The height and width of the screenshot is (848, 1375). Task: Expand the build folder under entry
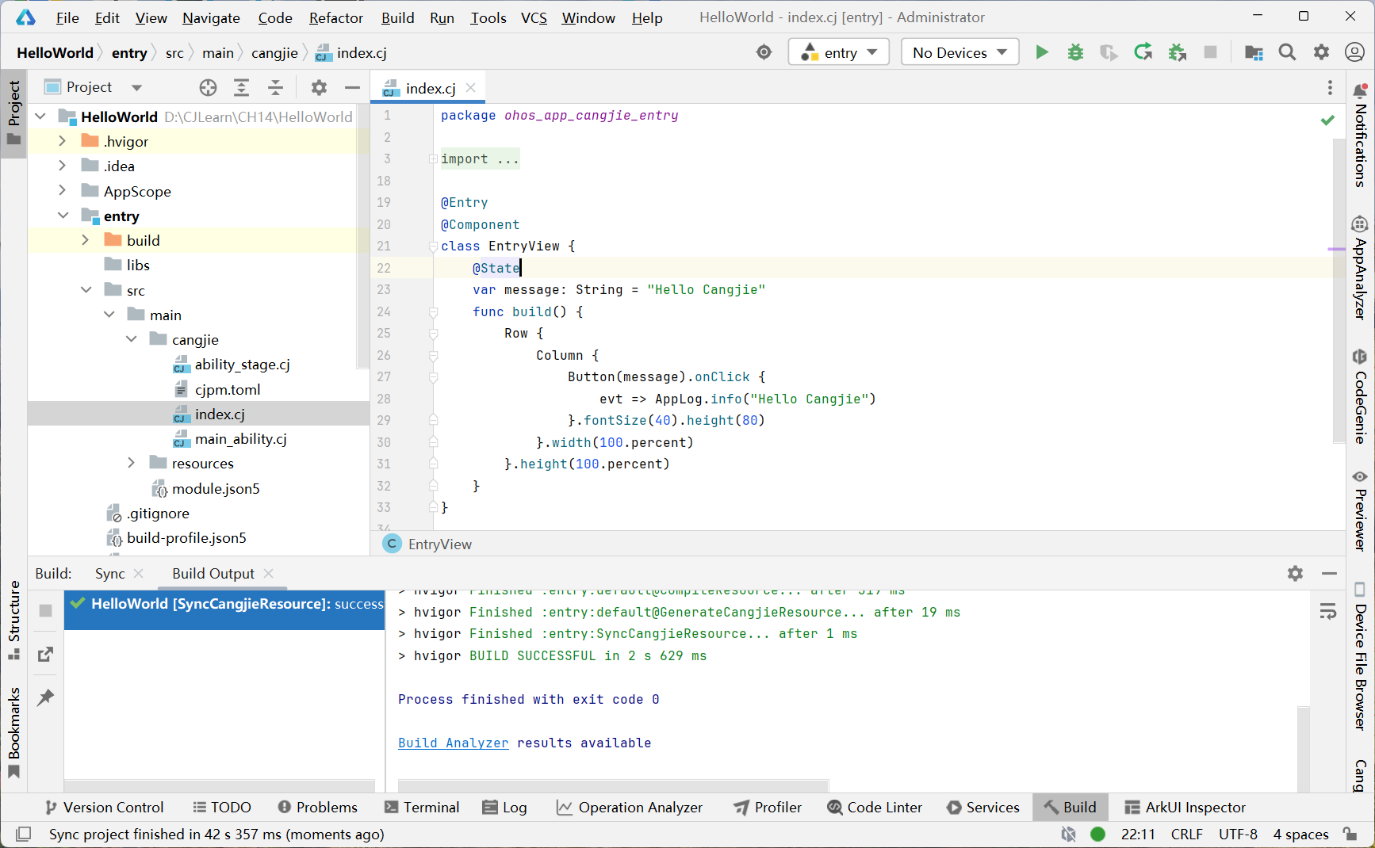(86, 240)
